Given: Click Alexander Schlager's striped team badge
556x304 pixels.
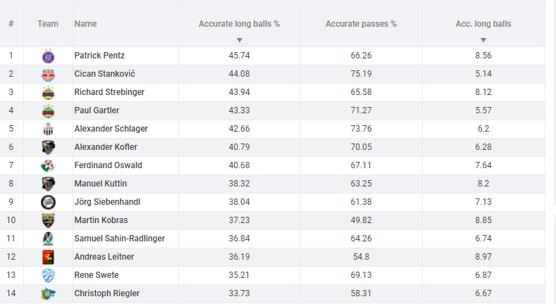Looking at the screenshot, I should [x=48, y=129].
